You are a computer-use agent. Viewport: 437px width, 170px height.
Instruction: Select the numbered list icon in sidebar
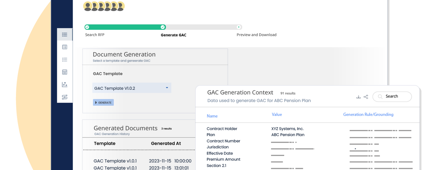point(64,60)
